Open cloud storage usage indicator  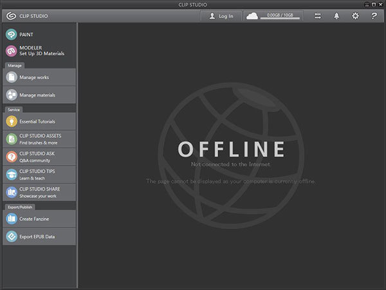(273, 15)
